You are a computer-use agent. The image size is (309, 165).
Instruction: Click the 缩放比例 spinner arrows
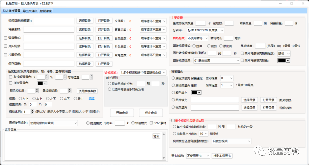tap(33, 112)
